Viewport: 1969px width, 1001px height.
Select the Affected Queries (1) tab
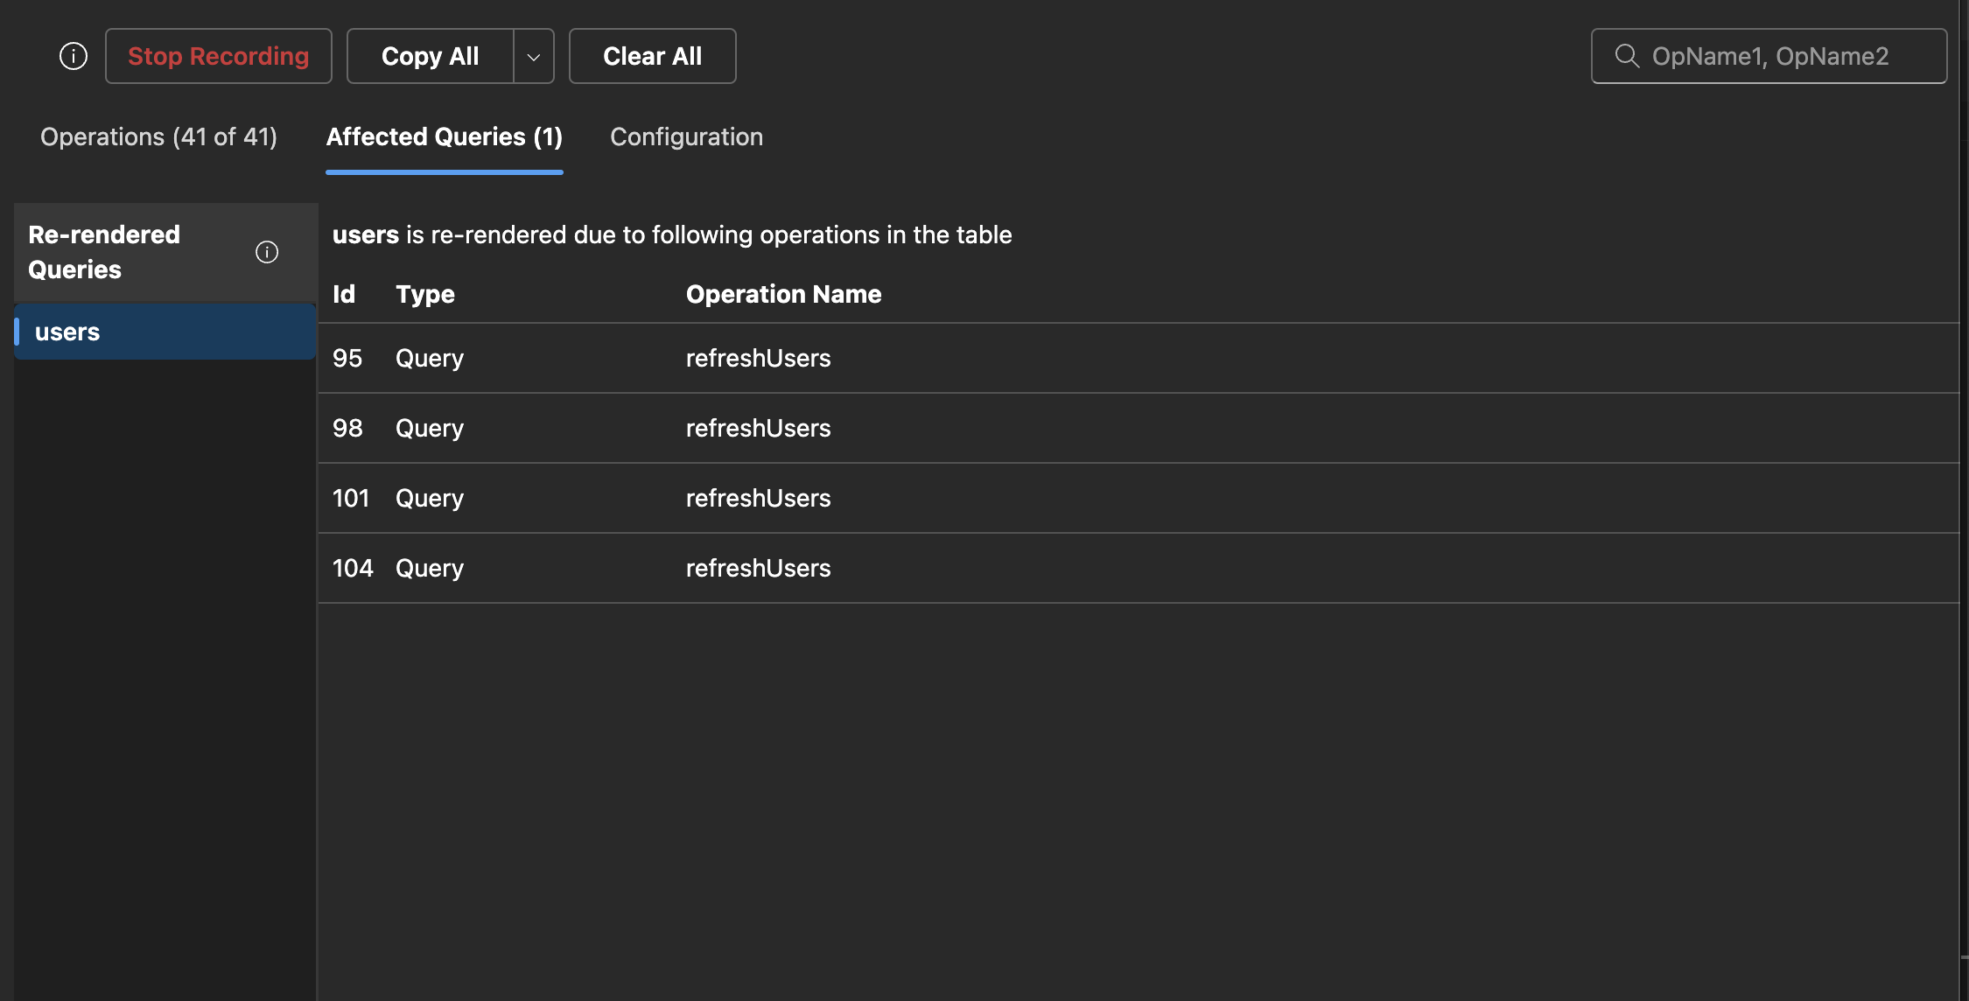click(x=444, y=136)
